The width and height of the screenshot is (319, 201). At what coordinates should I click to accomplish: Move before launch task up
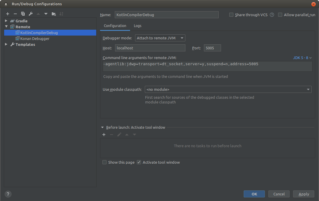[x=127, y=135]
